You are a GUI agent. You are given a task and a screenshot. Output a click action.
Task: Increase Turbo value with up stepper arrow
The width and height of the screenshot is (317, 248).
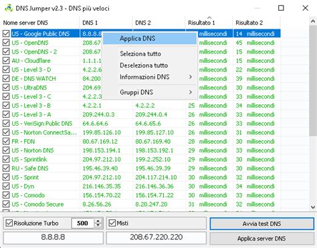98,221
